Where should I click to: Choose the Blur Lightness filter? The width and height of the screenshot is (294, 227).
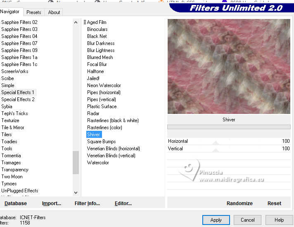coord(101,50)
